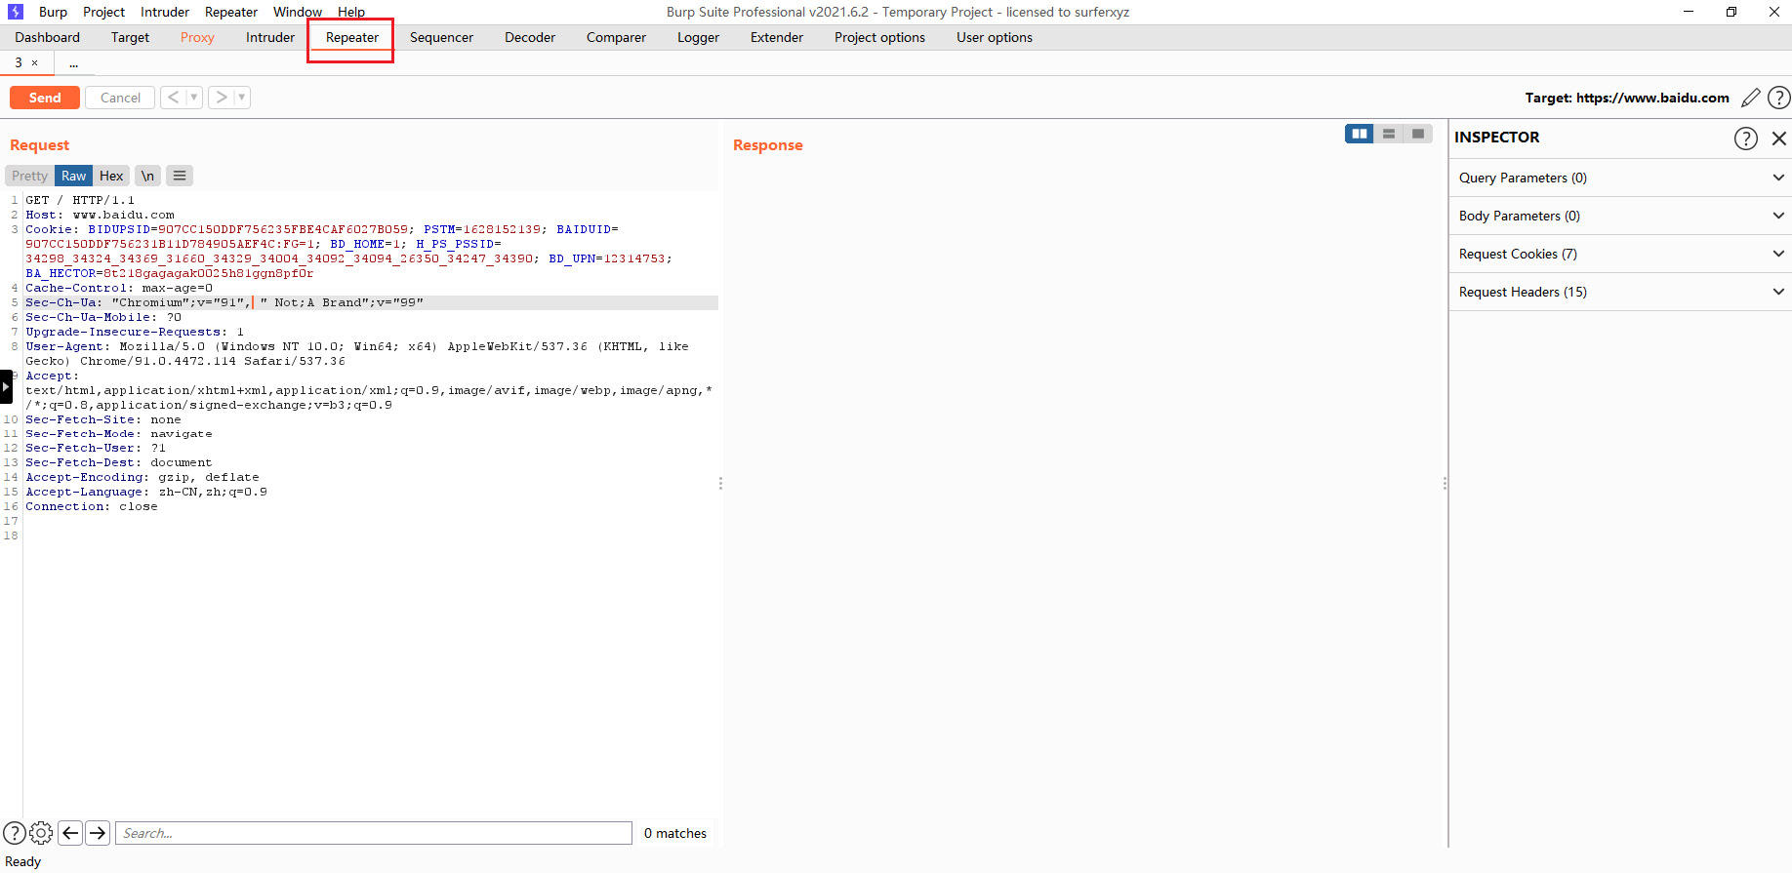1792x873 pixels.
Task: Switch to Pretty view
Action: [x=29, y=176]
